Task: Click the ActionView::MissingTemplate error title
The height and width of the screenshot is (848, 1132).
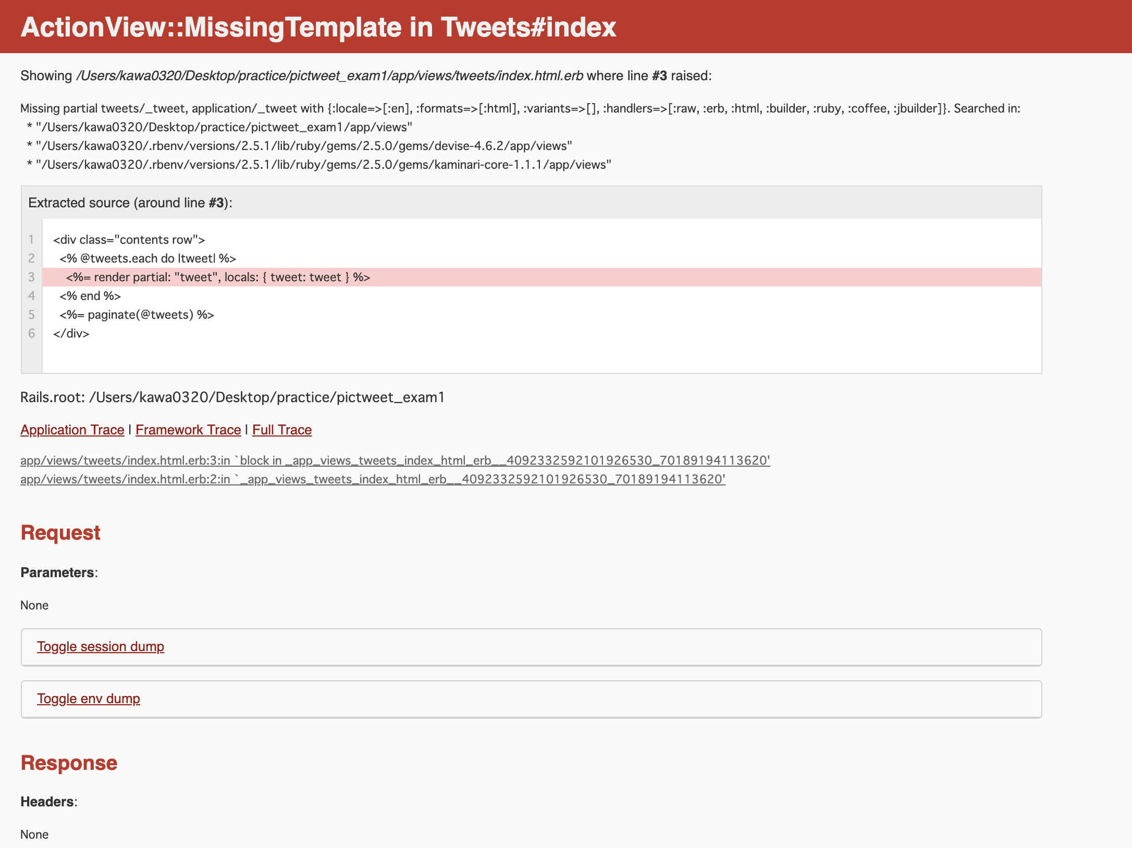Action: (318, 27)
